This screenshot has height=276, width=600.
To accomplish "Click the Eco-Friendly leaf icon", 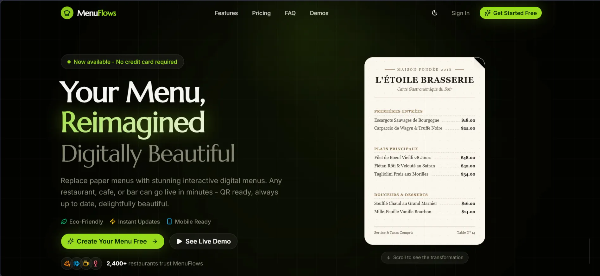I will 64,222.
